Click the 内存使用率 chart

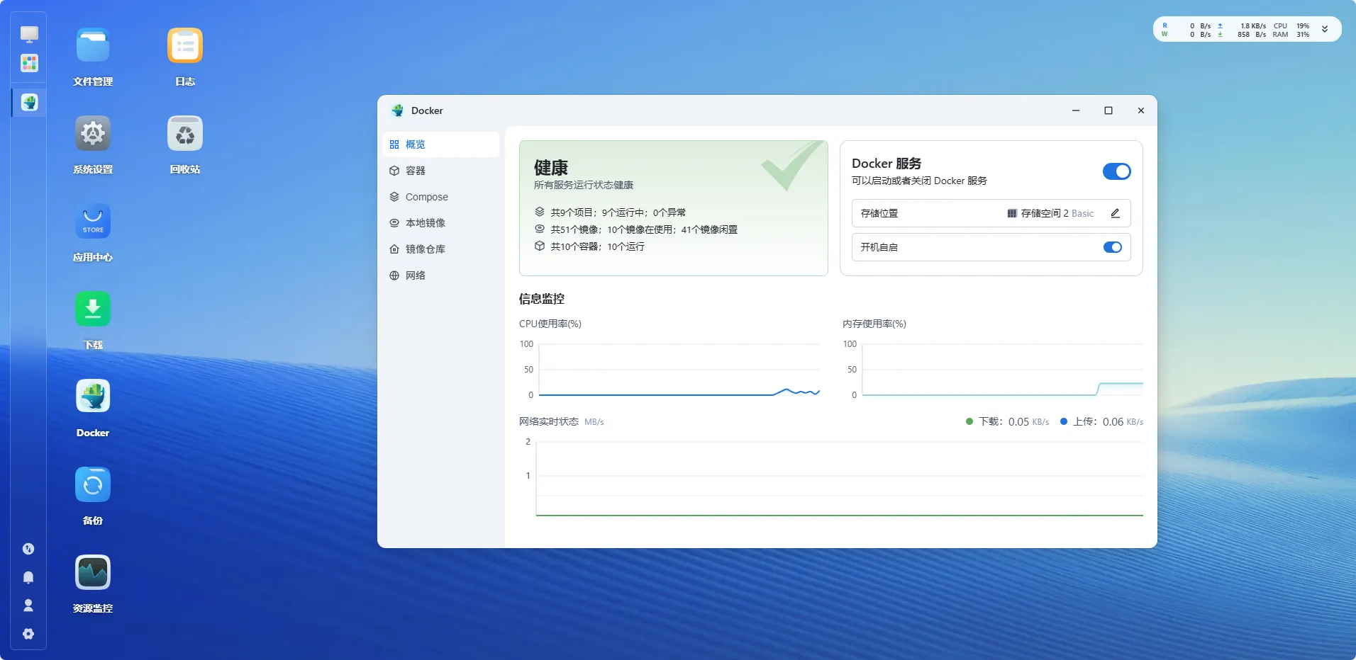coord(993,369)
